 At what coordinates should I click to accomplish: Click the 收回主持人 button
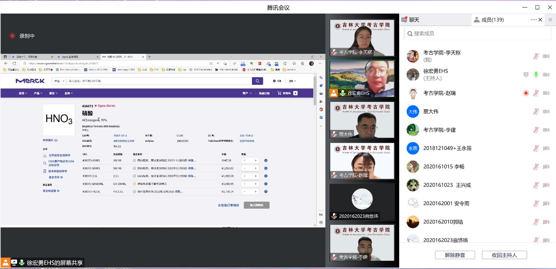click(x=504, y=255)
